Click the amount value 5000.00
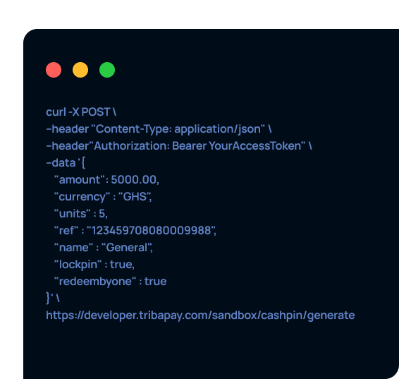 (x=135, y=180)
